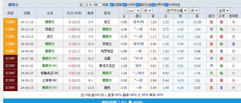Click the 负 result in the 格鲁吉亚 row
Screen dimensions: 241x103
(211, 73)
